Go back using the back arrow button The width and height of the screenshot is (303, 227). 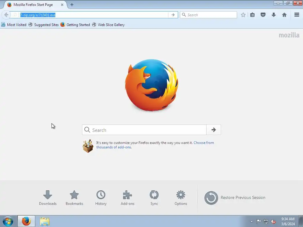tap(6, 15)
